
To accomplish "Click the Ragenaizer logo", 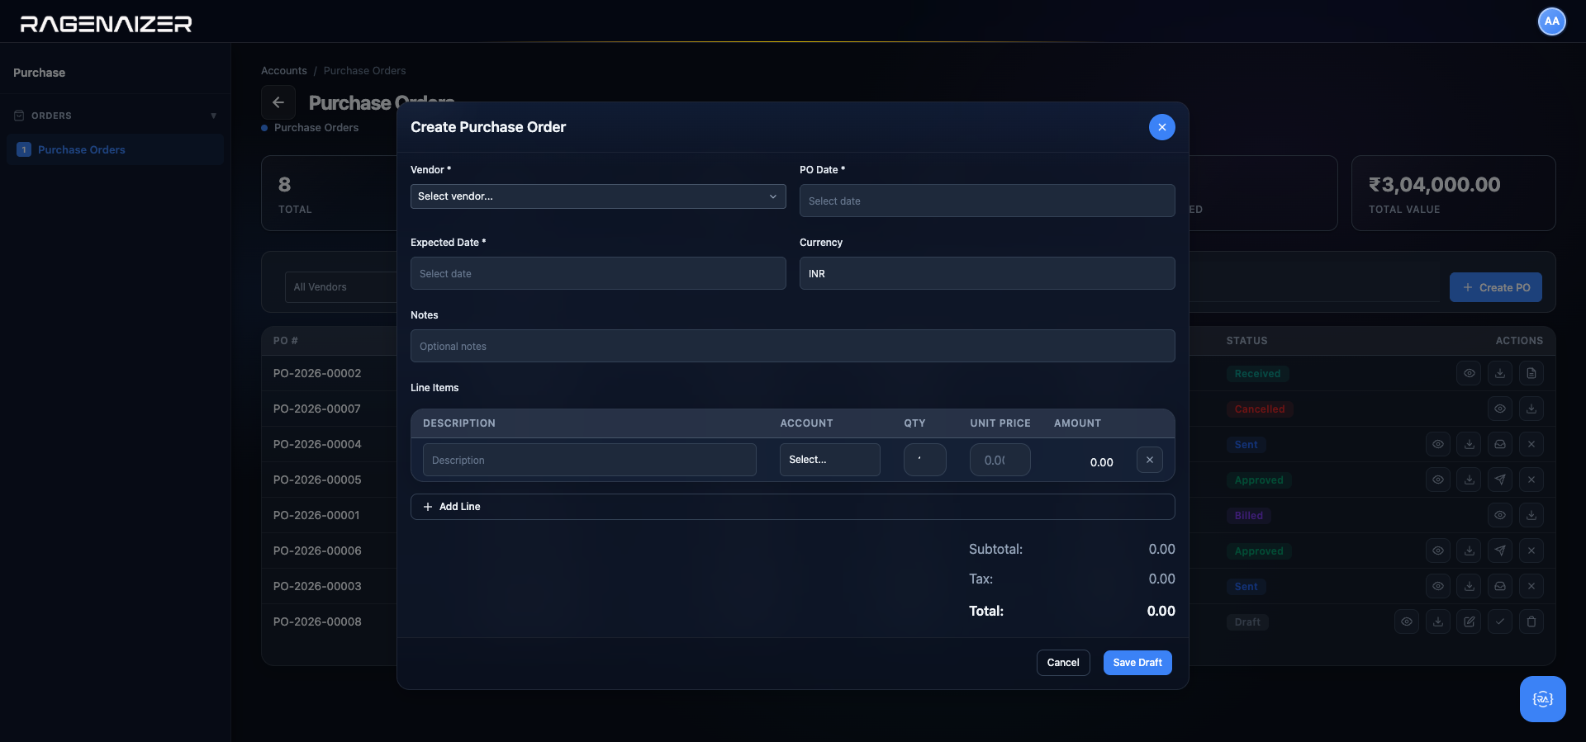I will (x=106, y=24).
